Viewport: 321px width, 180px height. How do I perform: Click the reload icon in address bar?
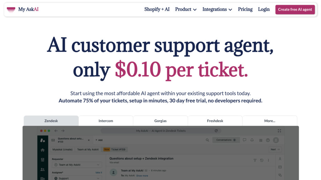click(x=216, y=131)
